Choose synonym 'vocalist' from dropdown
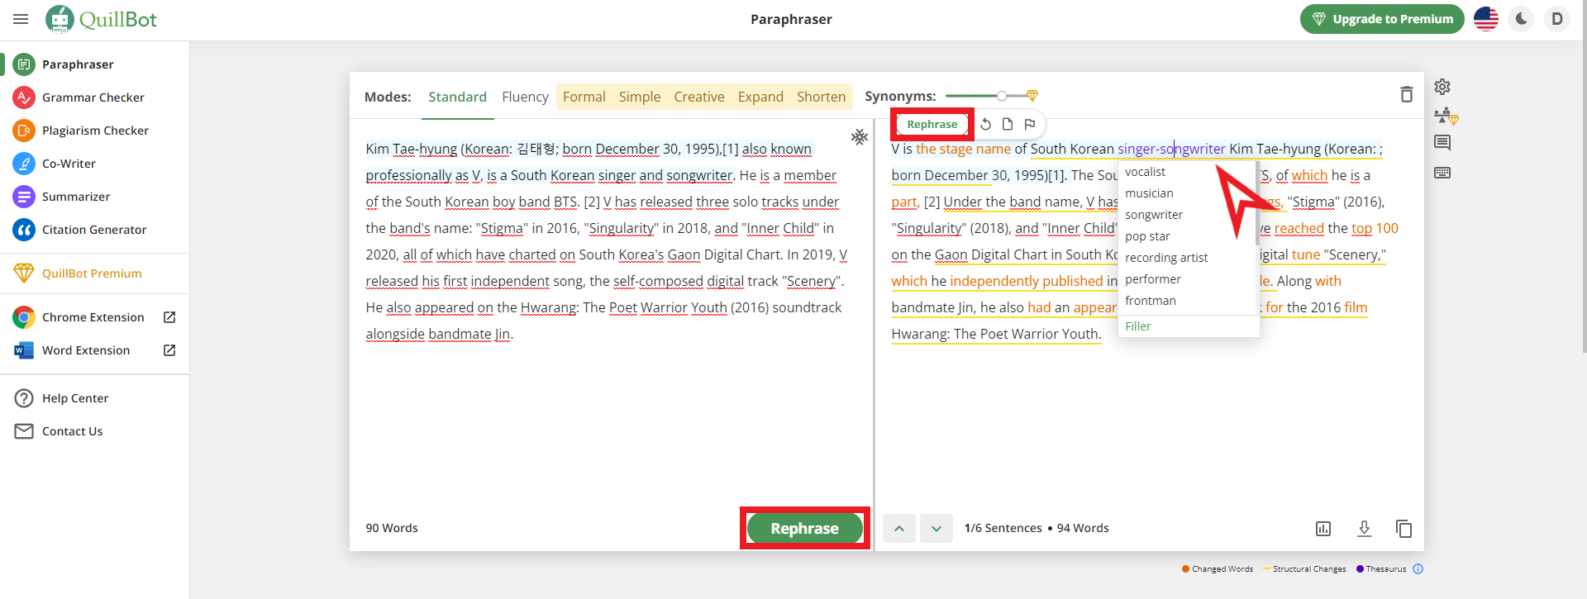This screenshot has height=599, width=1587. coord(1145,172)
